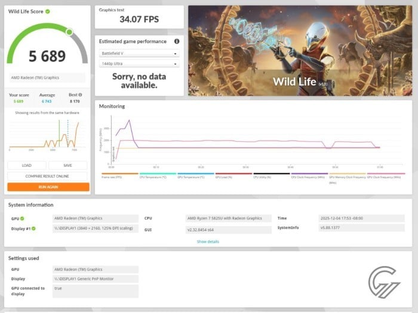The width and height of the screenshot is (418, 313).
Task: Click the Showing results from same hardware text
Action: 47,113
